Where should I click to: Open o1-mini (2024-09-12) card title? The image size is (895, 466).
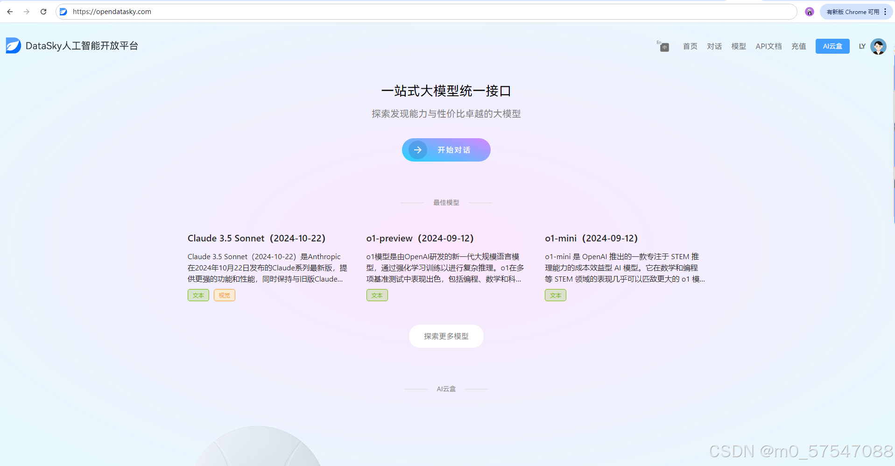[x=591, y=238]
